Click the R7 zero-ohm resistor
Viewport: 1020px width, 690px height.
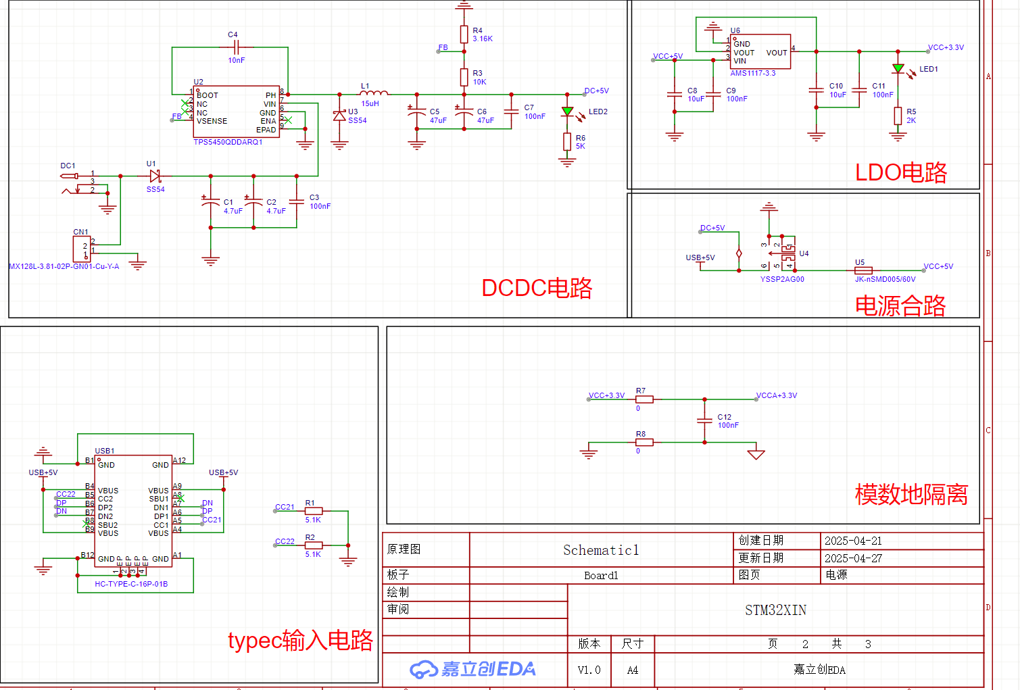(644, 399)
